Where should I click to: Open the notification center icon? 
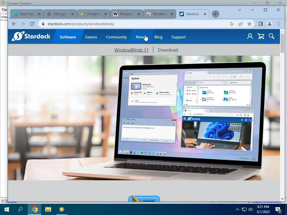click(x=278, y=210)
